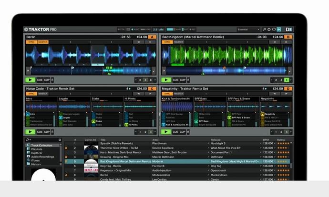329x197 pixels.
Task: Start playback on Deck B (Bad Kingdom)
Action: (166, 80)
